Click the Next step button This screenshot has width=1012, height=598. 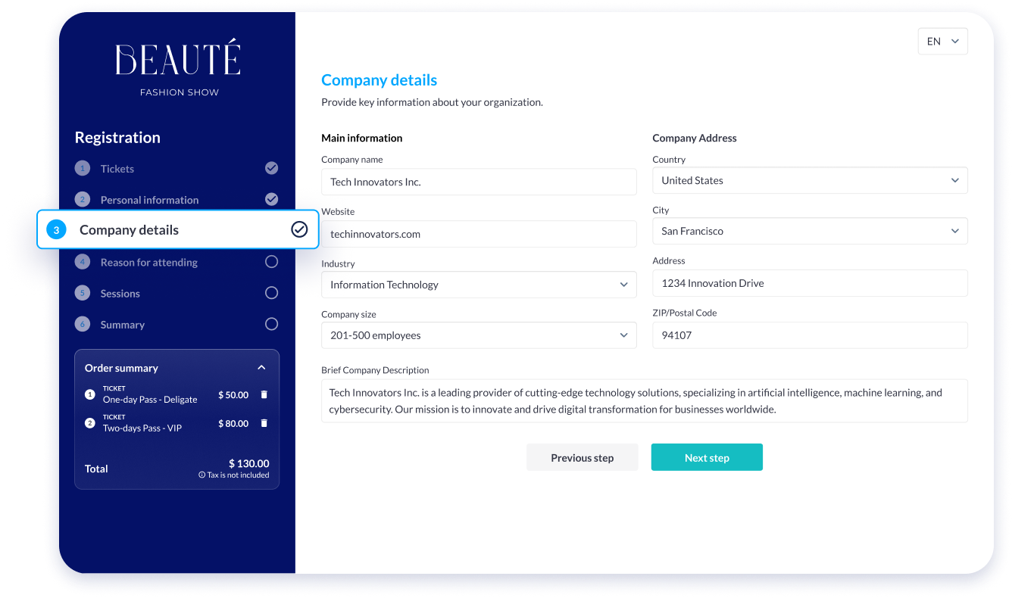707,457
